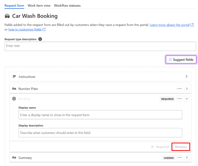Expand the Instructions section
This screenshot has height=166, width=198.
click(186, 76)
